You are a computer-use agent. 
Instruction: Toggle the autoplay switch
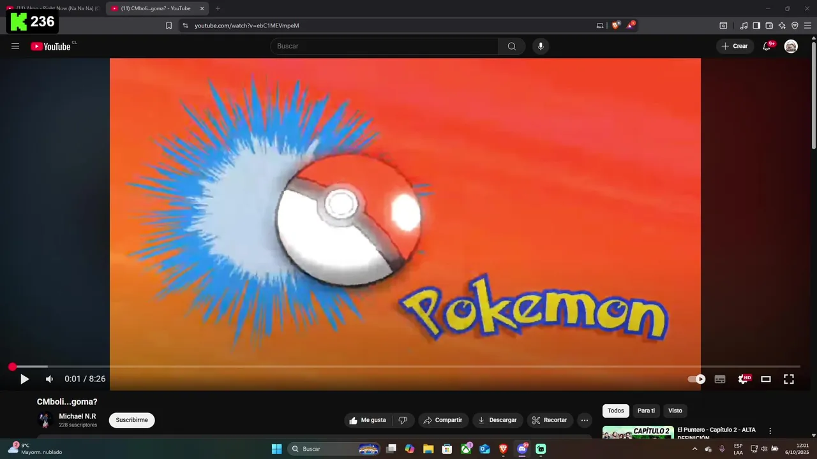click(696, 379)
